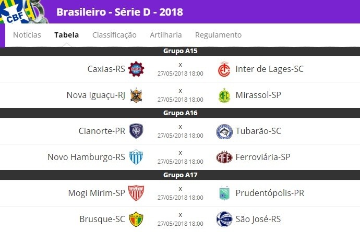The width and height of the screenshot is (360, 232).
Task: Click the Mogi Mirim-SP striped crest
Action: point(136,193)
